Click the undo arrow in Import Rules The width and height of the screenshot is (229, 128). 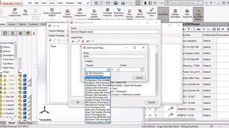pos(88,42)
